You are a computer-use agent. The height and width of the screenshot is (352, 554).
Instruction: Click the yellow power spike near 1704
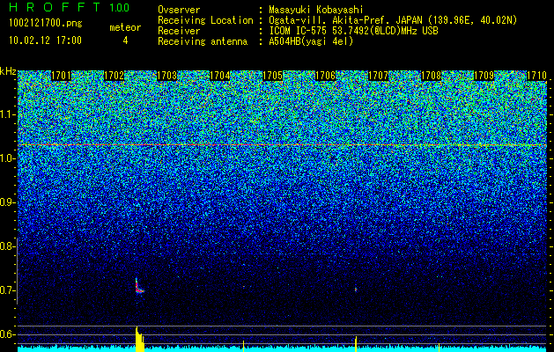tap(243, 346)
